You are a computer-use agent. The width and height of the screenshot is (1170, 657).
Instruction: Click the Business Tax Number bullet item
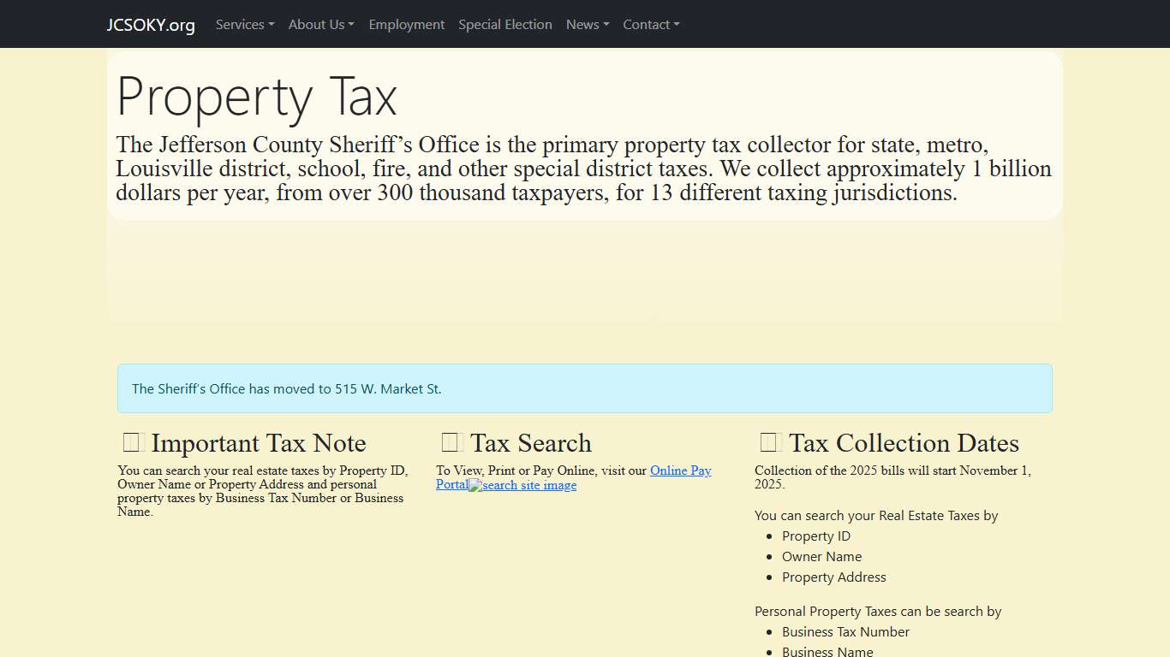845,631
